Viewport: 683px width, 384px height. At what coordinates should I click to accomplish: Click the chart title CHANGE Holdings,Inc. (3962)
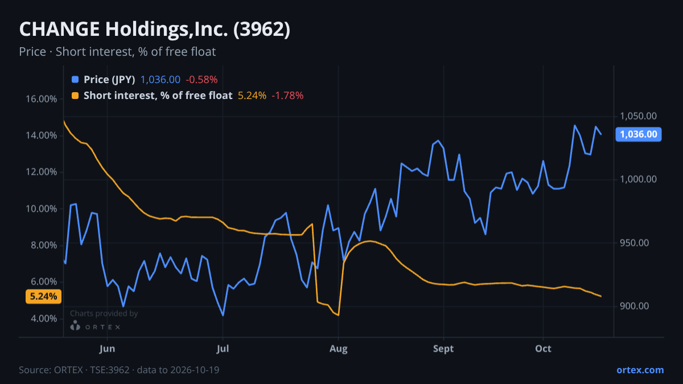point(155,30)
